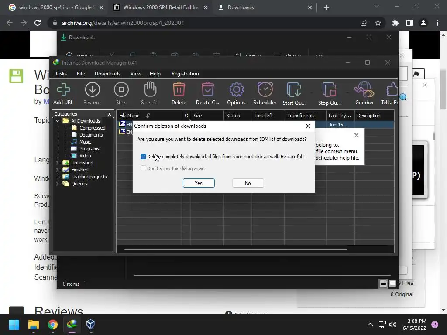Click the Stop All hand icon
447x335 pixels.
pos(150,93)
